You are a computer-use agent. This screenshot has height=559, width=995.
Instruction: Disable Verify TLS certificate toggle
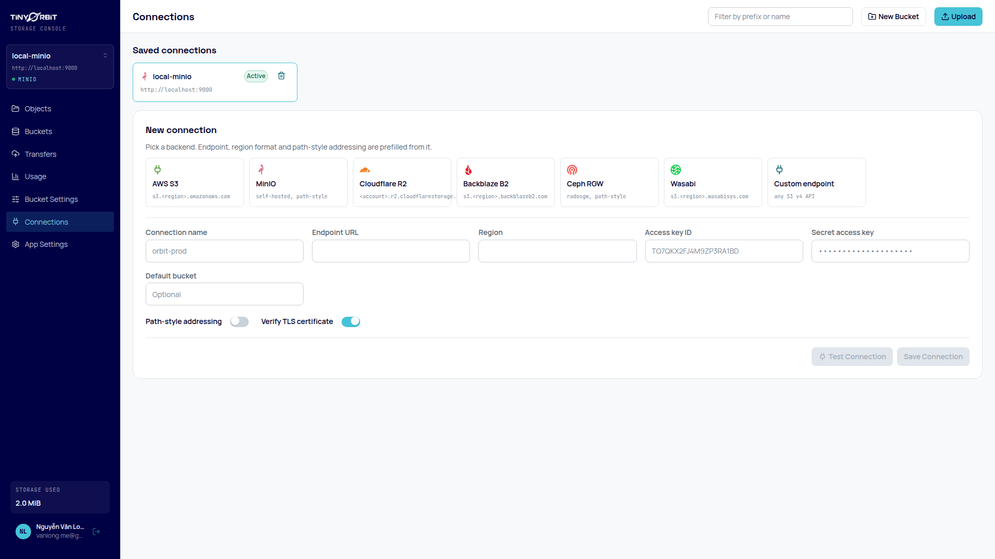coord(351,322)
